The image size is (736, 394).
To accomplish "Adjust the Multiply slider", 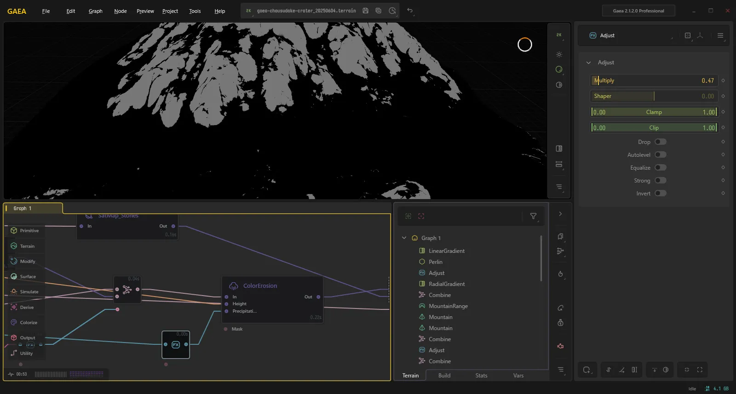I will [654, 80].
